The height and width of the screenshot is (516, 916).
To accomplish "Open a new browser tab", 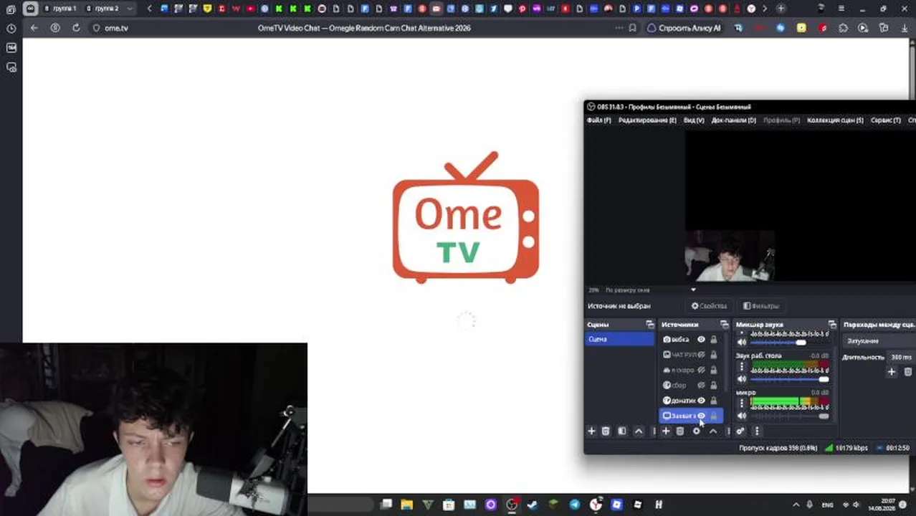I will point(781,9).
